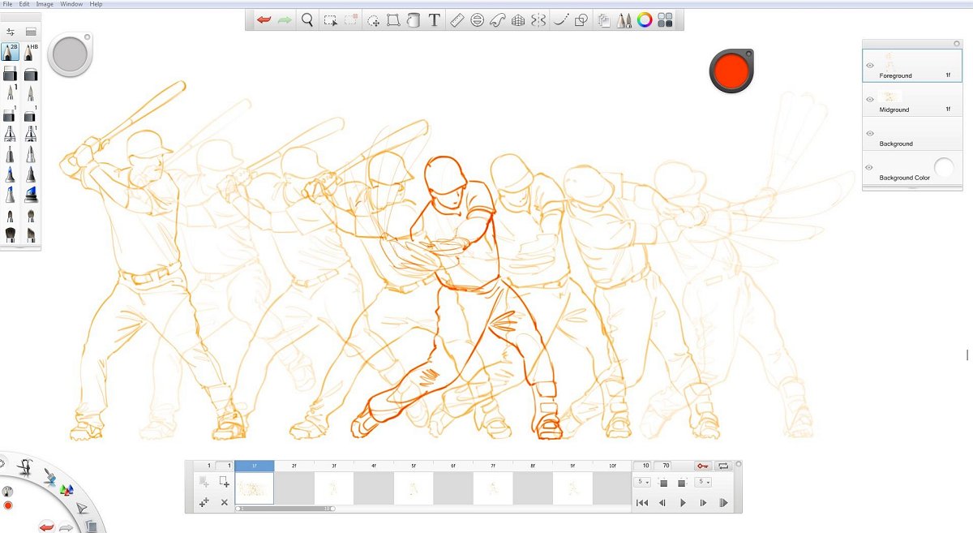Screen dimensions: 973x533
Task: Toggle visibility of the Foreground layer
Action: tap(870, 65)
